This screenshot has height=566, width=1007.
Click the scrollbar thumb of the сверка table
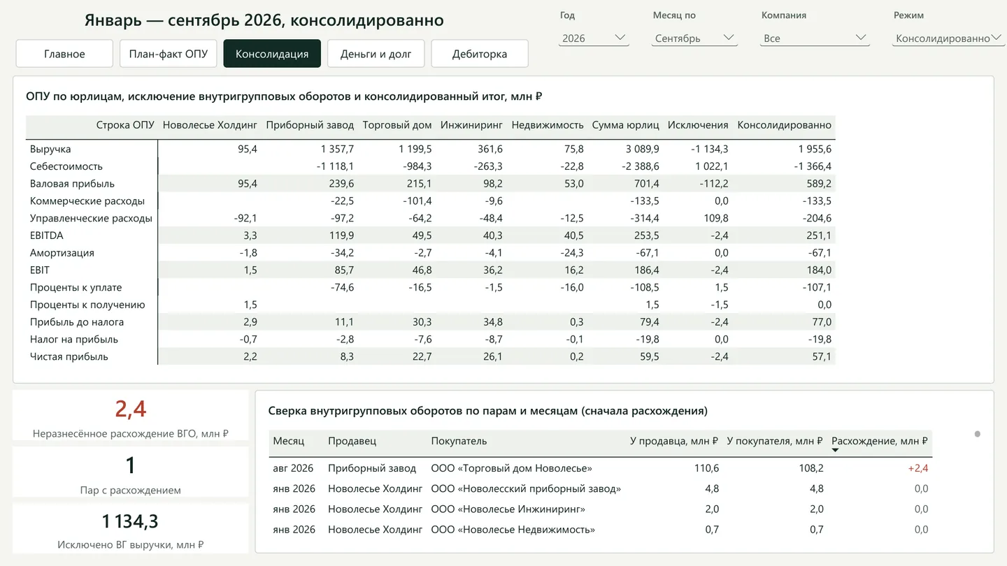click(977, 434)
